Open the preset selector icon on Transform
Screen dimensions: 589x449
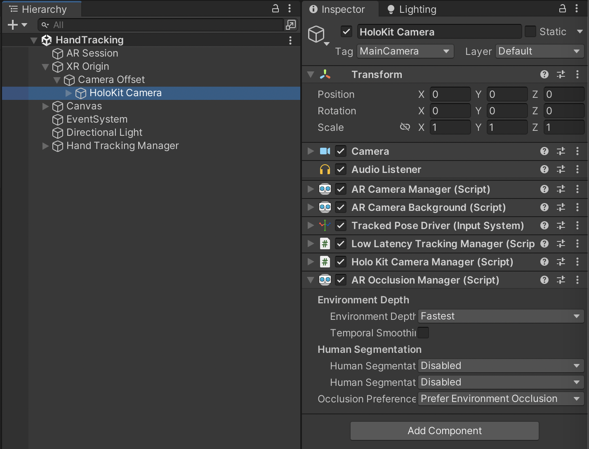[x=561, y=74]
